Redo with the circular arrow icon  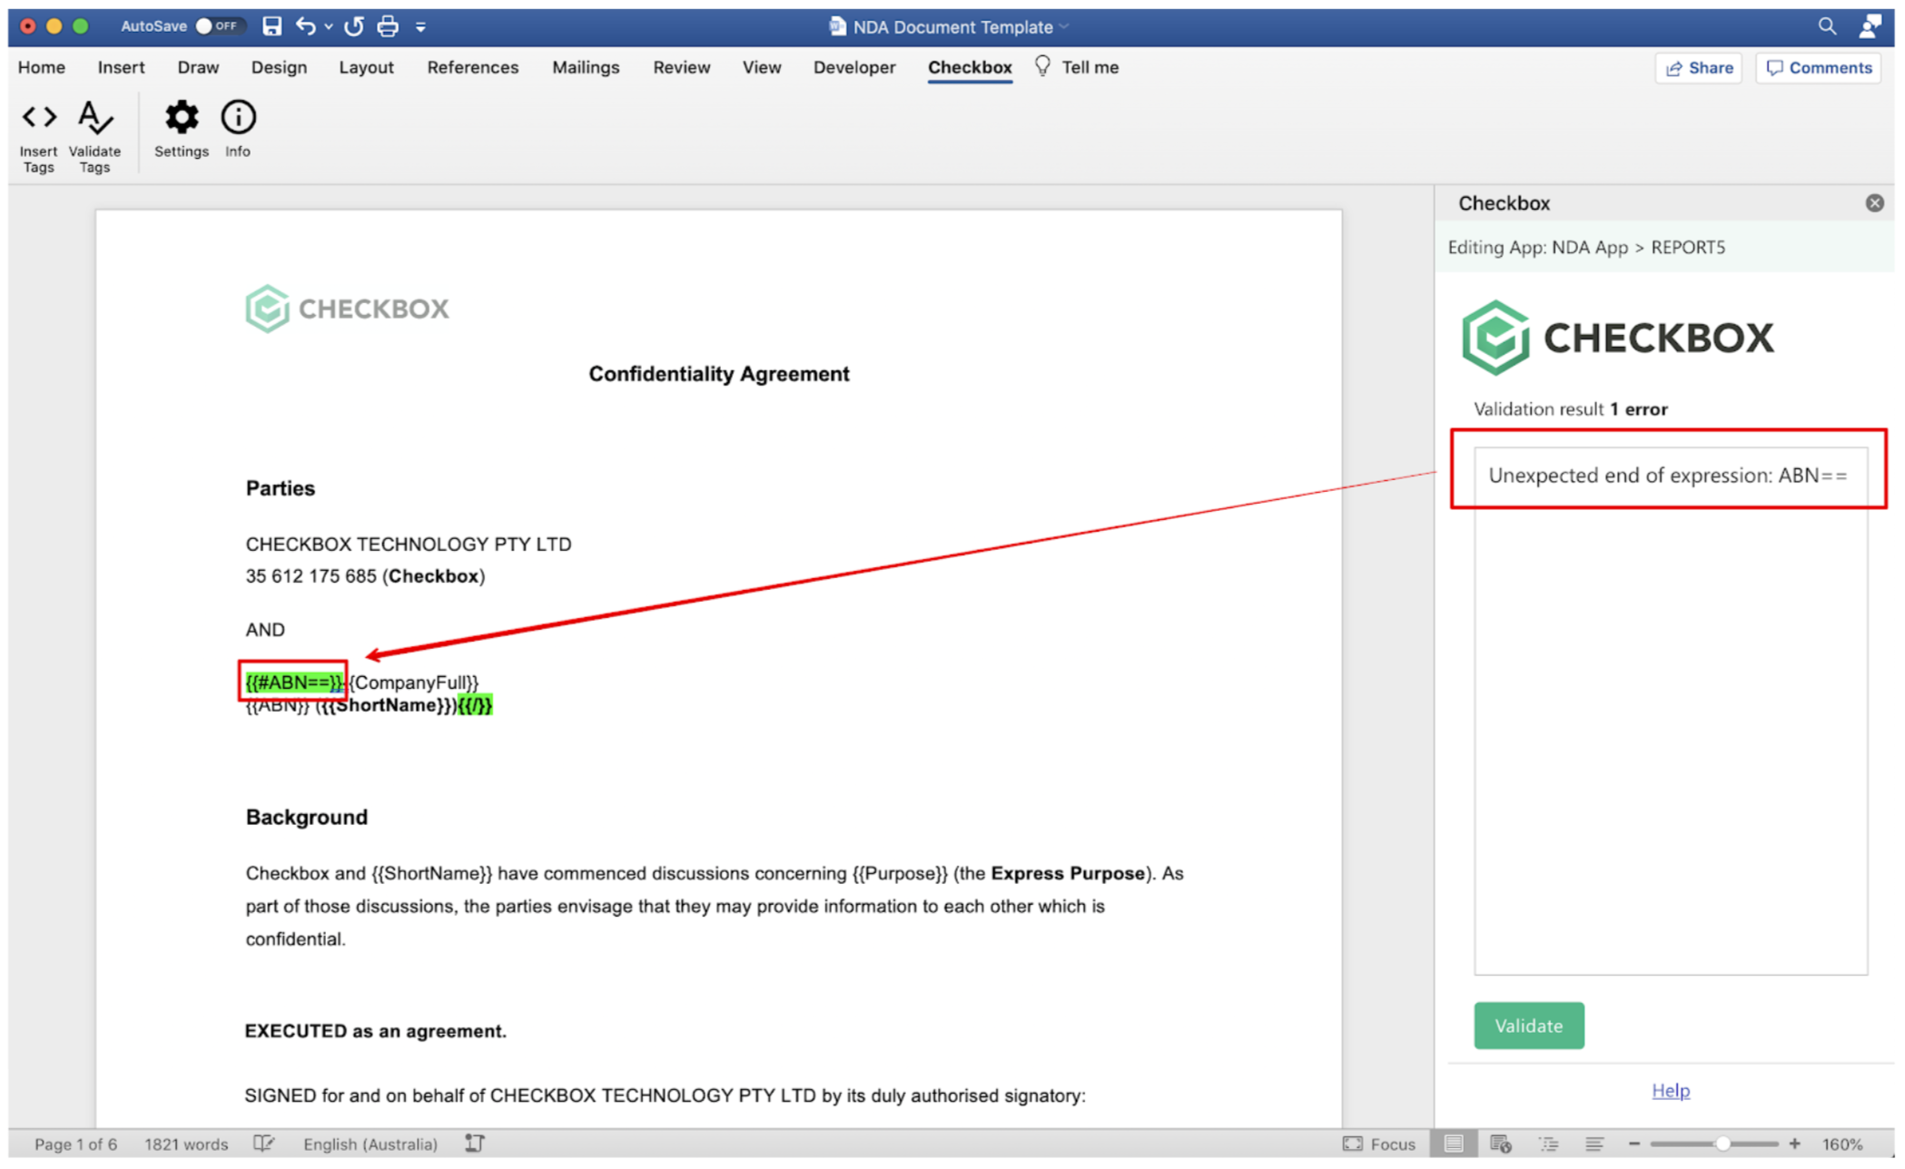(354, 26)
